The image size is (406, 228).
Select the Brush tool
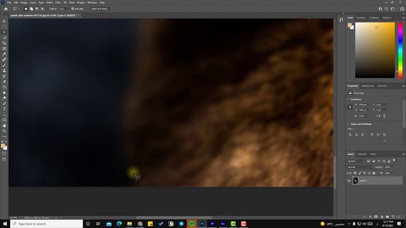click(x=4, y=65)
